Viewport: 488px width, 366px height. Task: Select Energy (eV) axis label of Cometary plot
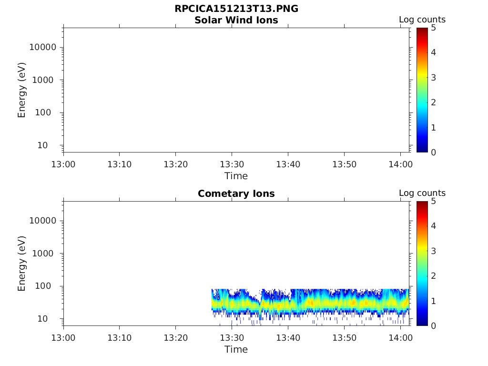click(21, 264)
